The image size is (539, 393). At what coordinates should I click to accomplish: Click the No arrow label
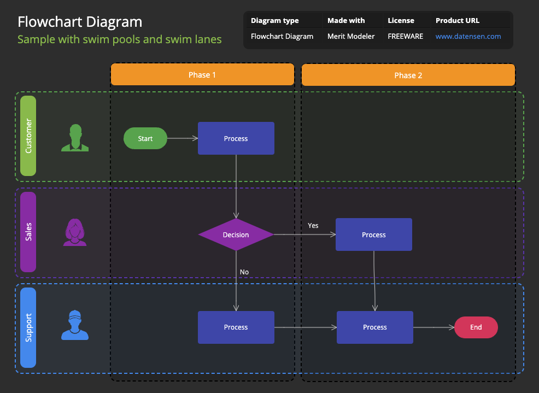(244, 272)
